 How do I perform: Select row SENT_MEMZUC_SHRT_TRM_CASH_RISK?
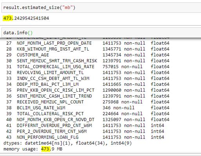(x=88, y=61)
